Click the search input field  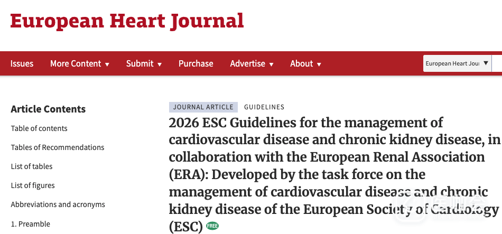coord(497,63)
